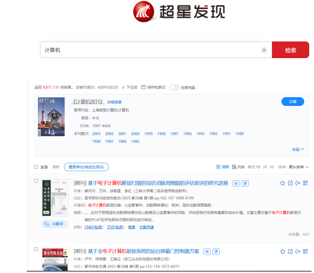Select journal year 1989
Image resolution: width=314 pixels, height=273 pixels.
click(239, 134)
